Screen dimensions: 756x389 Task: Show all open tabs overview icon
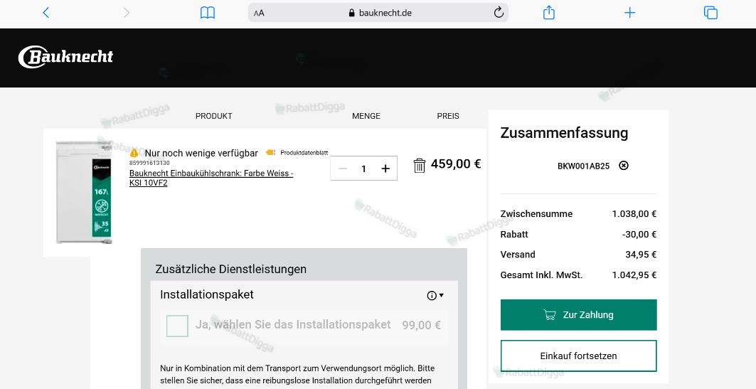click(x=710, y=13)
